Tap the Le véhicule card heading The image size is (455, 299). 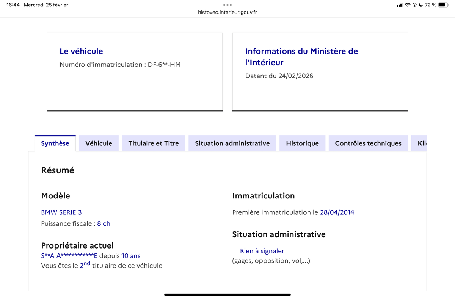point(81,51)
